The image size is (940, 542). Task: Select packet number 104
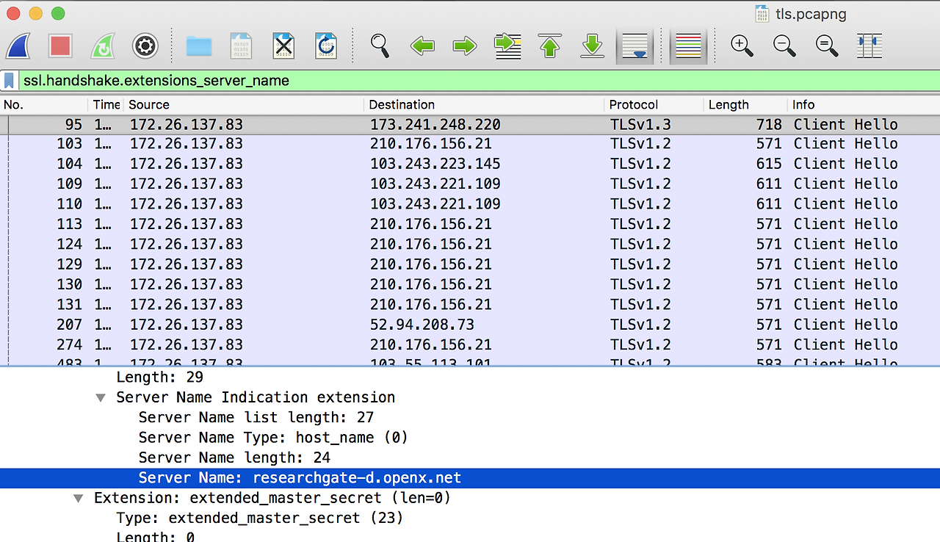470,164
